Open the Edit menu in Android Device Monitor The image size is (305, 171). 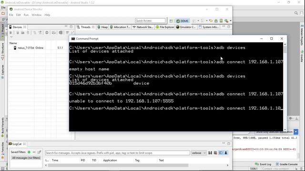[x=18, y=15]
